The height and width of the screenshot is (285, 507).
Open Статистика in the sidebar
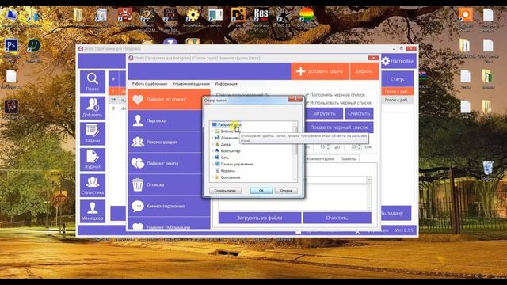(x=93, y=185)
